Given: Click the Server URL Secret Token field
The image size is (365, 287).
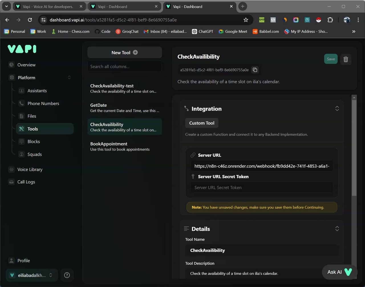Looking at the screenshot, I should (x=261, y=187).
